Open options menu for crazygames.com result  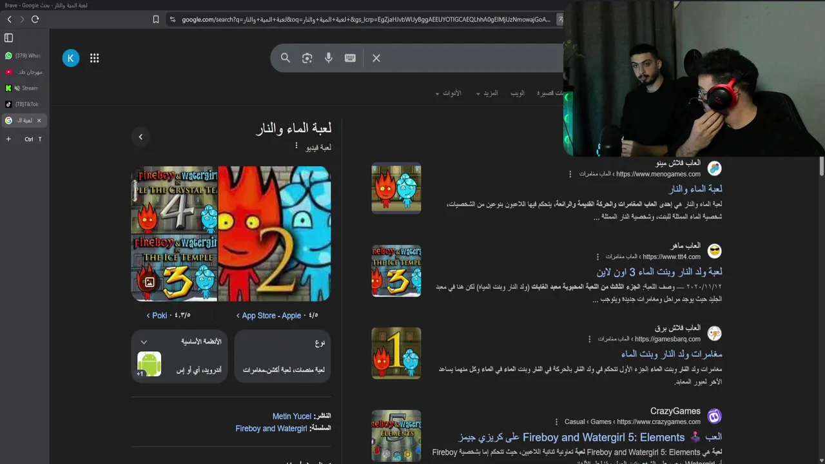pyautogui.click(x=556, y=422)
